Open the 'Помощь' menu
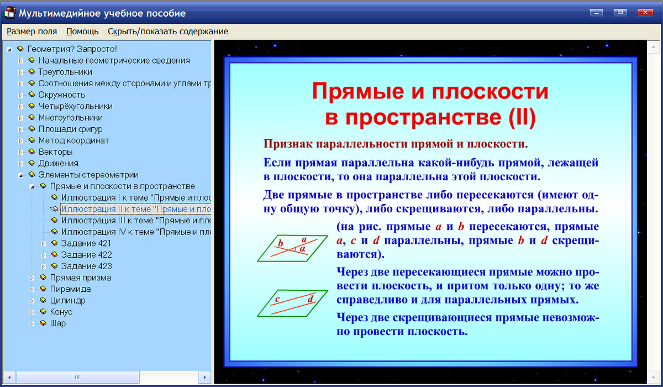Screen dimensions: 663x387 [82, 32]
